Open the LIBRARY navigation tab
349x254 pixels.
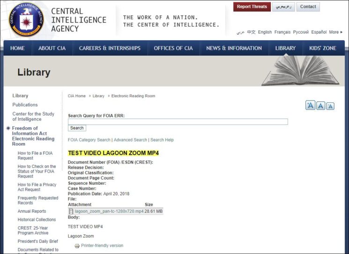(285, 48)
